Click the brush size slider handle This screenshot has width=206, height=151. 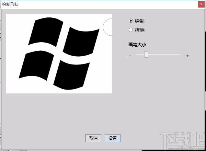pyautogui.click(x=146, y=55)
